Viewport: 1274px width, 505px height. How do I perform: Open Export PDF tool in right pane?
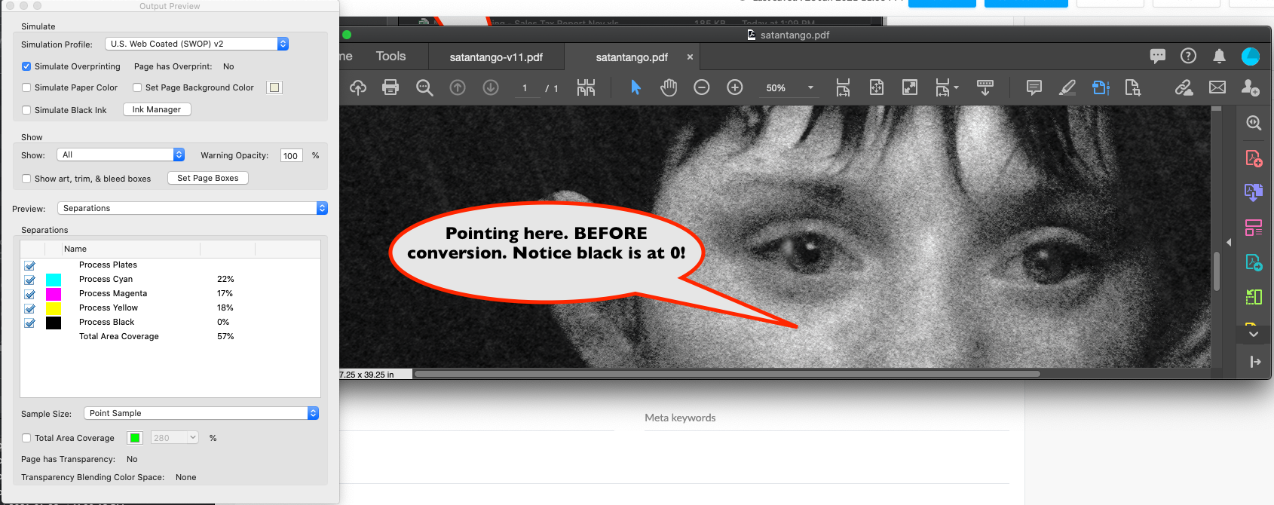click(1254, 262)
